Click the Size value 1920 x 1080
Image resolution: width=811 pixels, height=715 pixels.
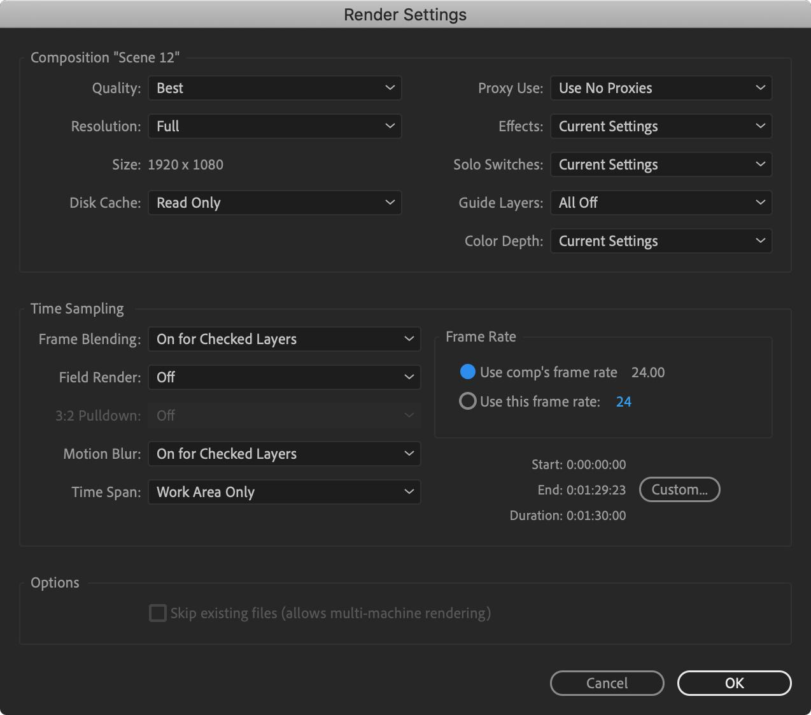185,164
